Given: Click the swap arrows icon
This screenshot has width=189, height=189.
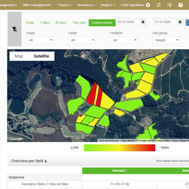Looking at the screenshot, I should pos(158,5).
